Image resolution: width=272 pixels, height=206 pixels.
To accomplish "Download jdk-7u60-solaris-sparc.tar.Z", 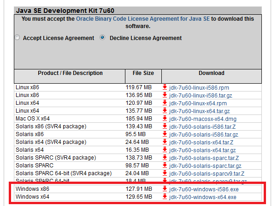I will click(204, 158).
